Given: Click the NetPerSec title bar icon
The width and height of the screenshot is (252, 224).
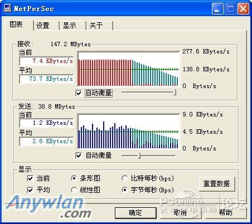Looking at the screenshot, I should [7, 8].
